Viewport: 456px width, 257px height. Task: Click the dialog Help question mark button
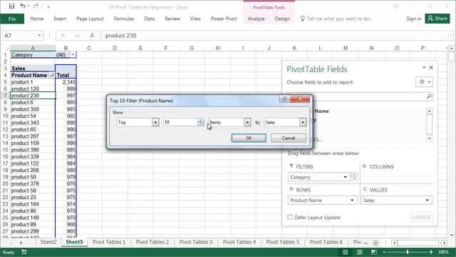click(x=284, y=99)
